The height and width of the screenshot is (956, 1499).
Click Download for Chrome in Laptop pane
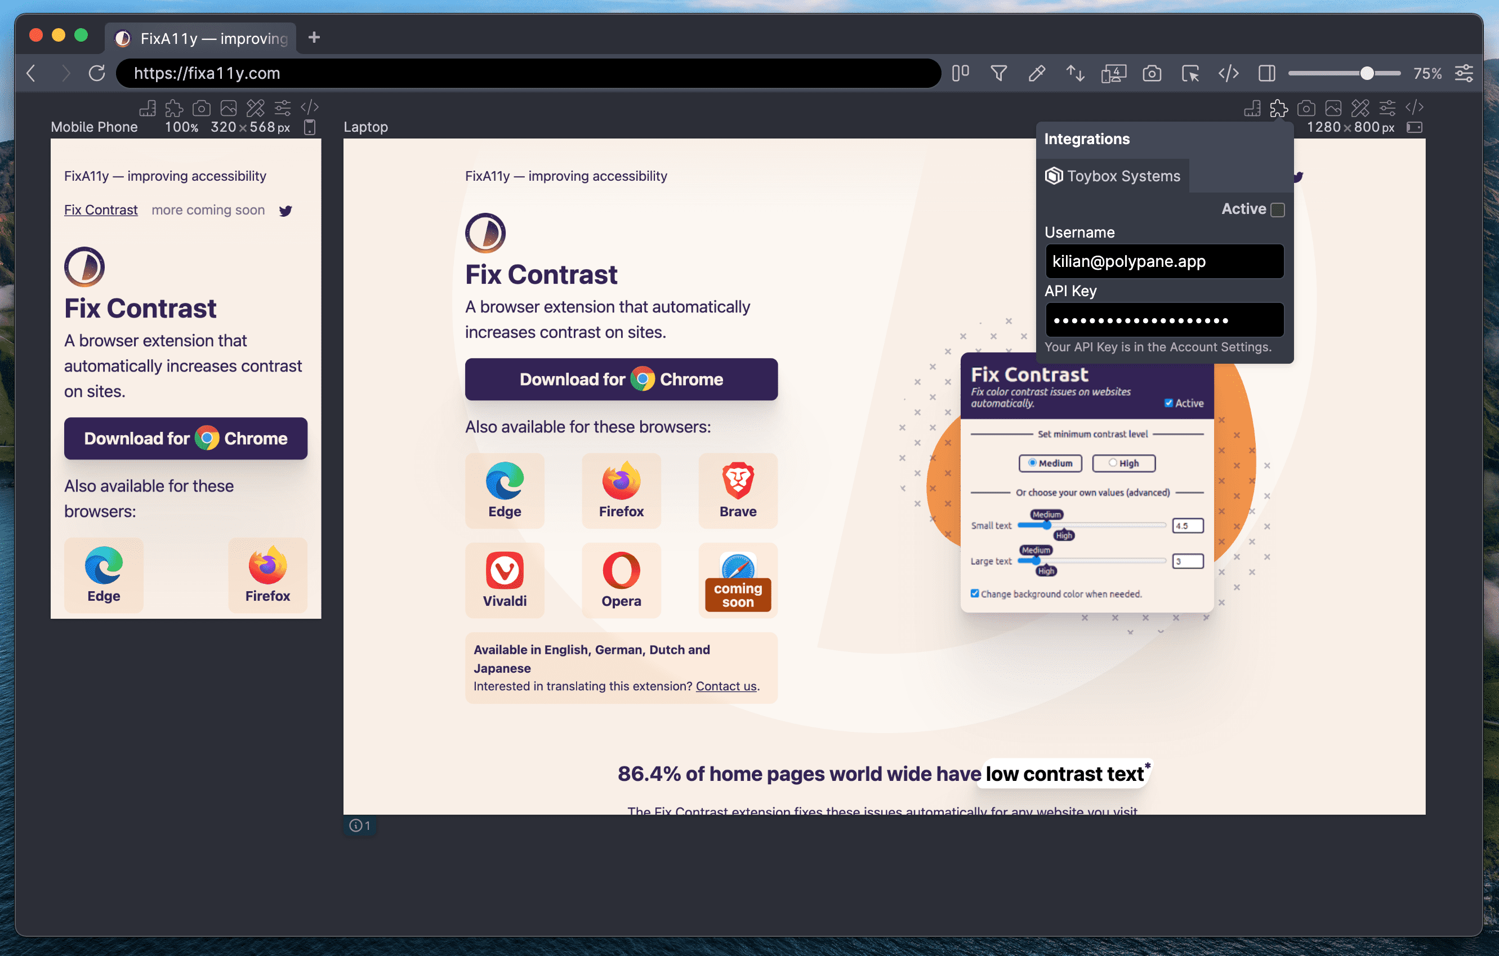tap(621, 379)
